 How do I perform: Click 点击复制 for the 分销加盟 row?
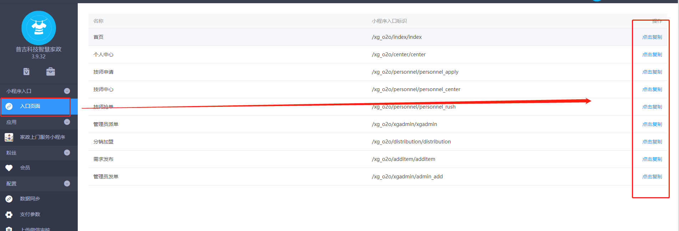(652, 142)
